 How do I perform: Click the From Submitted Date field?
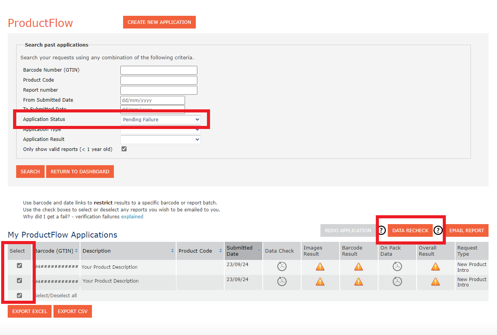click(x=153, y=100)
